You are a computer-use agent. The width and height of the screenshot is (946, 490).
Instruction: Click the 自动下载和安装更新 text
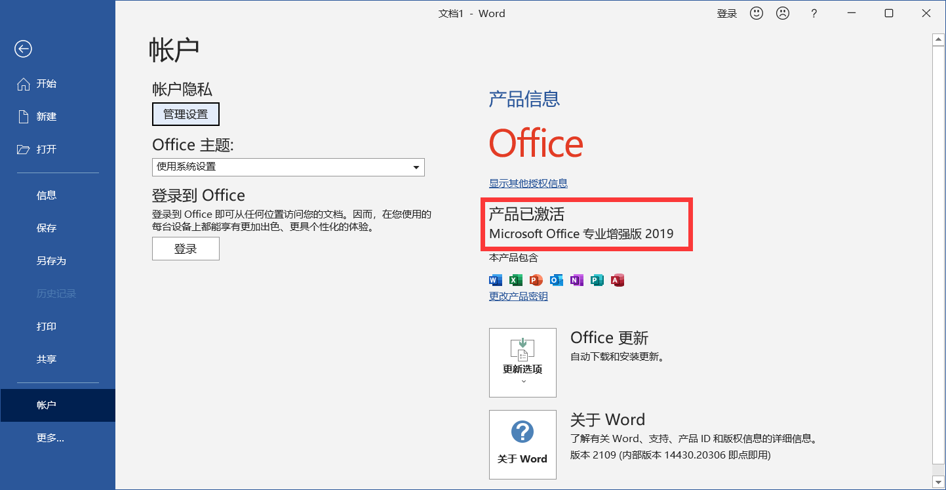[x=618, y=357]
